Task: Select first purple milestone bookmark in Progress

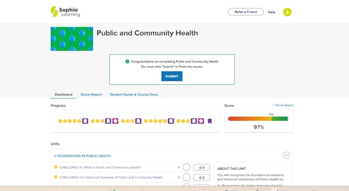Action: (85, 121)
